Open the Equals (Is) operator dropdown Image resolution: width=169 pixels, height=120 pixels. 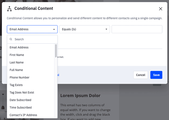pos(84,29)
